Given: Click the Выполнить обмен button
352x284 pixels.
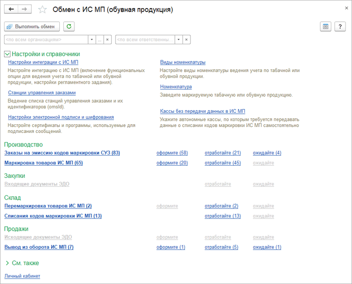Looking at the screenshot, I should [32, 26].
